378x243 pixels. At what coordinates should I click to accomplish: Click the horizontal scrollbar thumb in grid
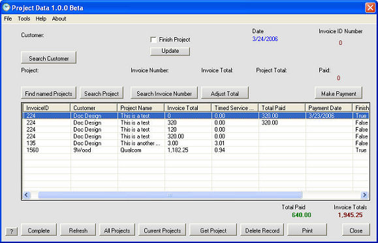click(170, 195)
